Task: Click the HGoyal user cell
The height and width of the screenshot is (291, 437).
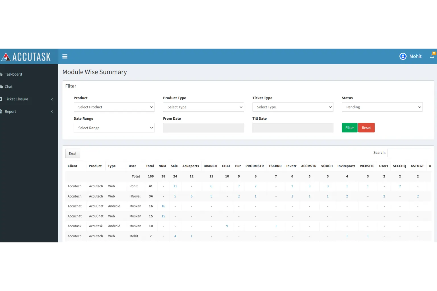Action: [135, 196]
